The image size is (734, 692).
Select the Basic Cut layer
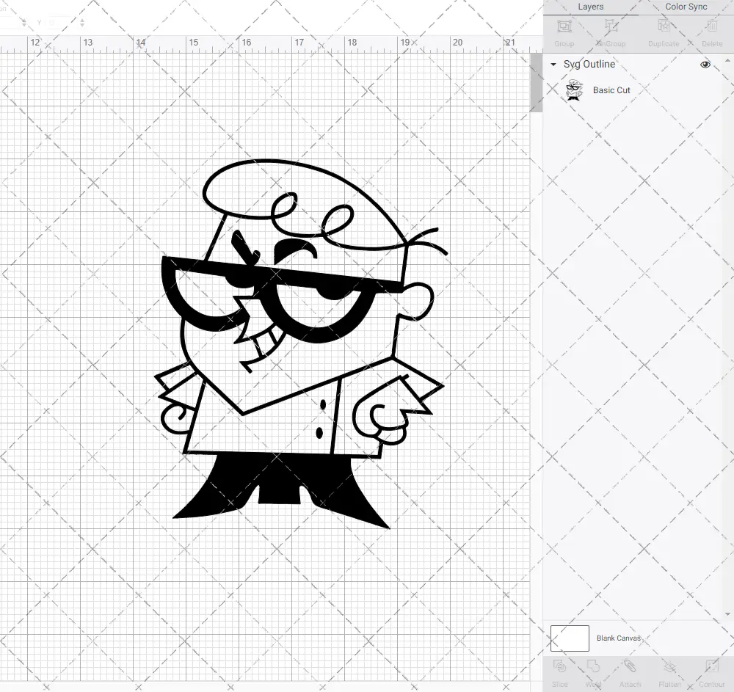tap(611, 90)
